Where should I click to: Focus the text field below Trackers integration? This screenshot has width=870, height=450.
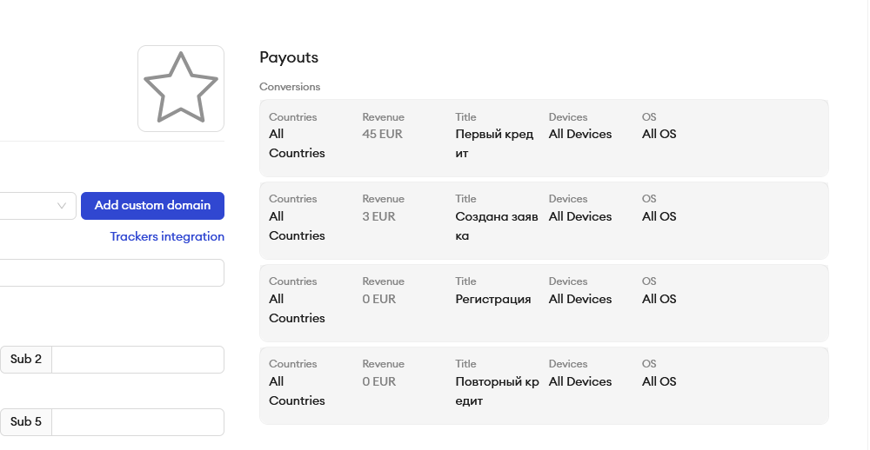pos(111,273)
